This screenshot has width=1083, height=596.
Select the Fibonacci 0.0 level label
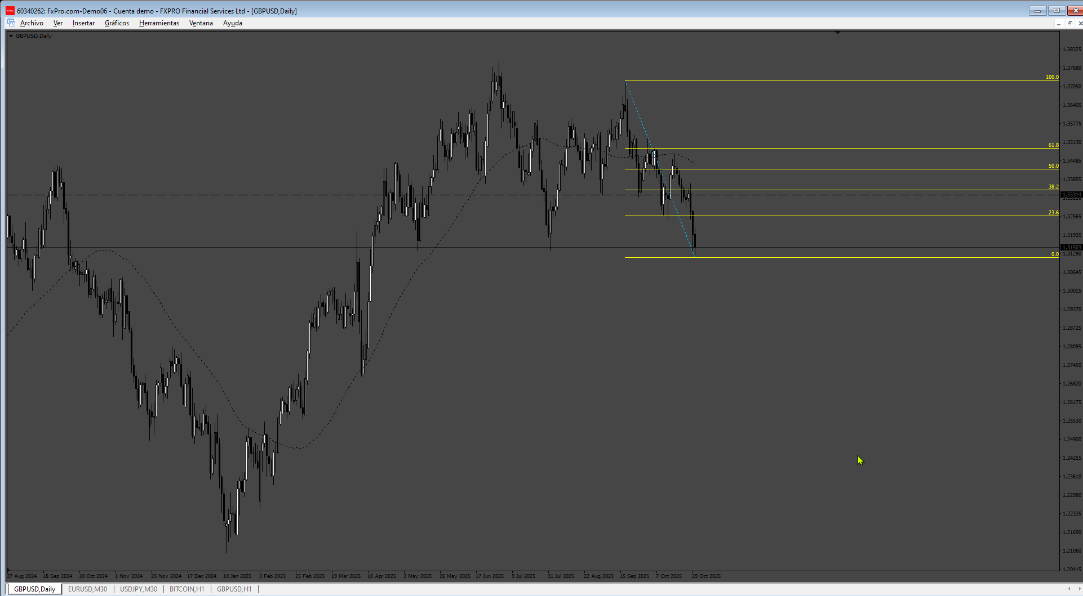tap(1055, 254)
